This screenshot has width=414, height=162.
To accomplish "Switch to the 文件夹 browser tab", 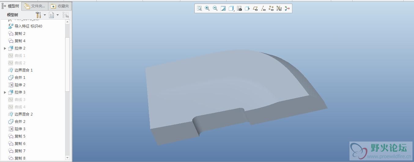I will (x=35, y=6).
